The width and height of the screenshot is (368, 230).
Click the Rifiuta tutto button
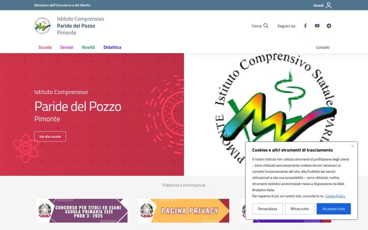click(300, 209)
